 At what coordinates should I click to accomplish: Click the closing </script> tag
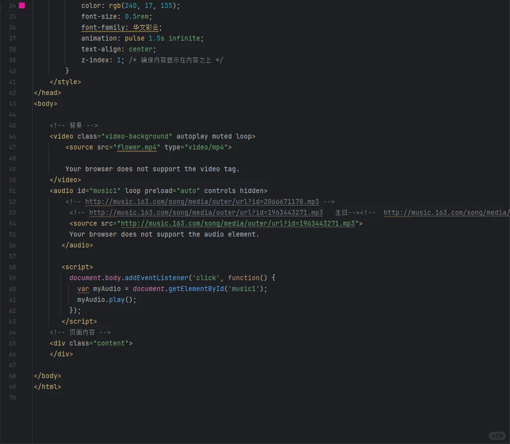(79, 322)
